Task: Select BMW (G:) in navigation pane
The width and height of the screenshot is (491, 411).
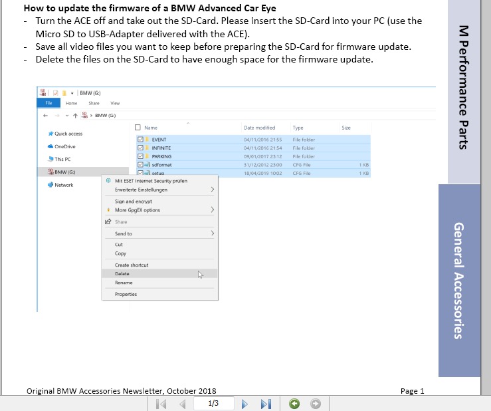Action: [83, 172]
